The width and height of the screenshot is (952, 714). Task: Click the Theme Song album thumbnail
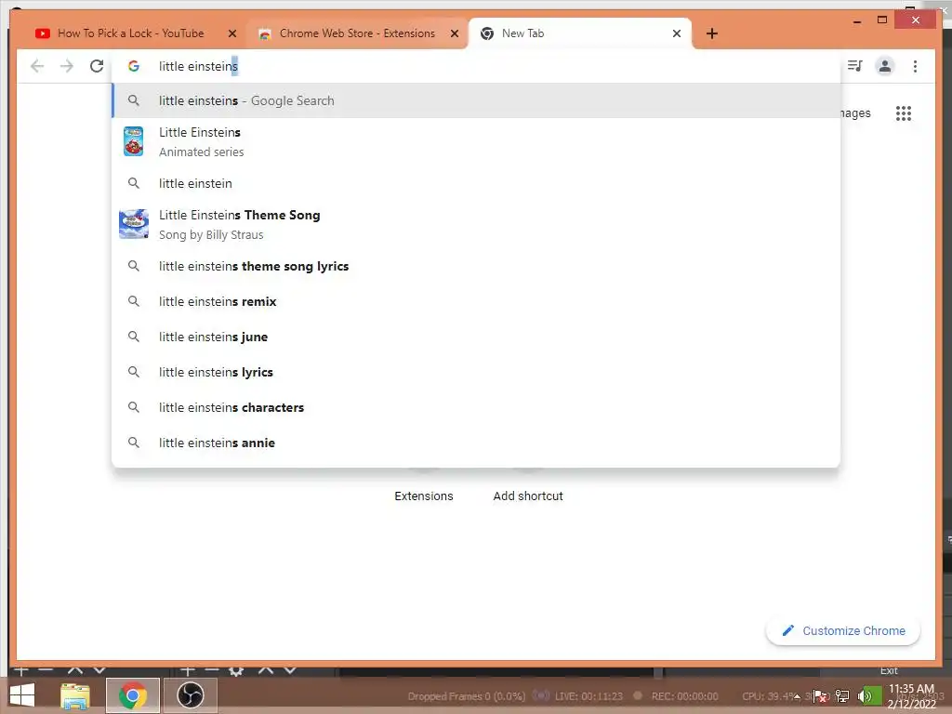tap(134, 224)
